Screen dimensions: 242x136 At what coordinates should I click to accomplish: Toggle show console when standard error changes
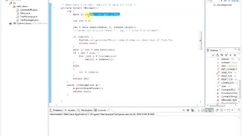(x=211, y=110)
